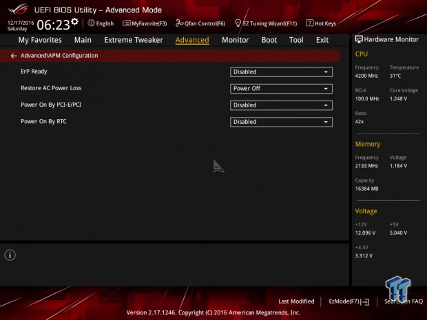Switch to My Favorites tab
The height and width of the screenshot is (320, 427).
(40, 40)
